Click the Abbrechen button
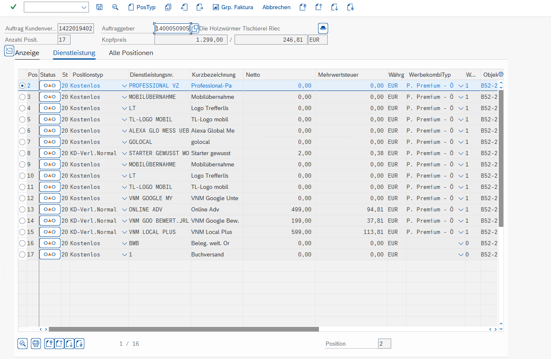 pyautogui.click(x=276, y=7)
